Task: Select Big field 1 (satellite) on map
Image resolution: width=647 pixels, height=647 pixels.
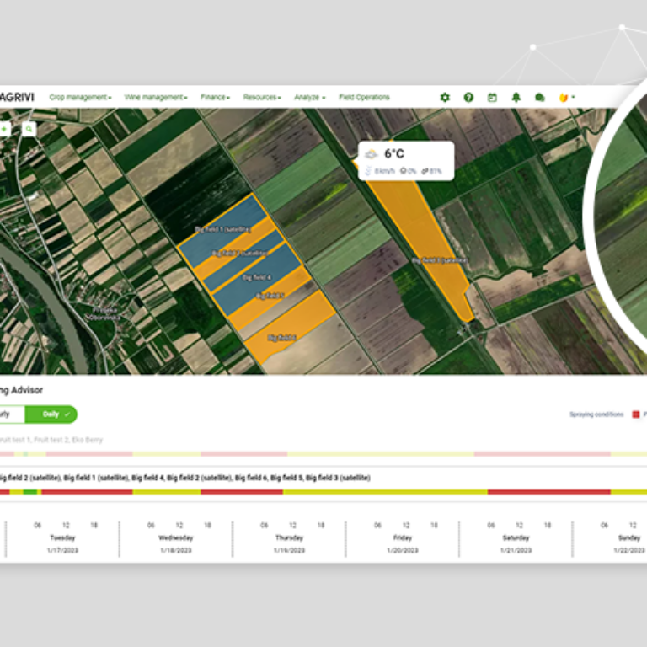Action: 222,229
